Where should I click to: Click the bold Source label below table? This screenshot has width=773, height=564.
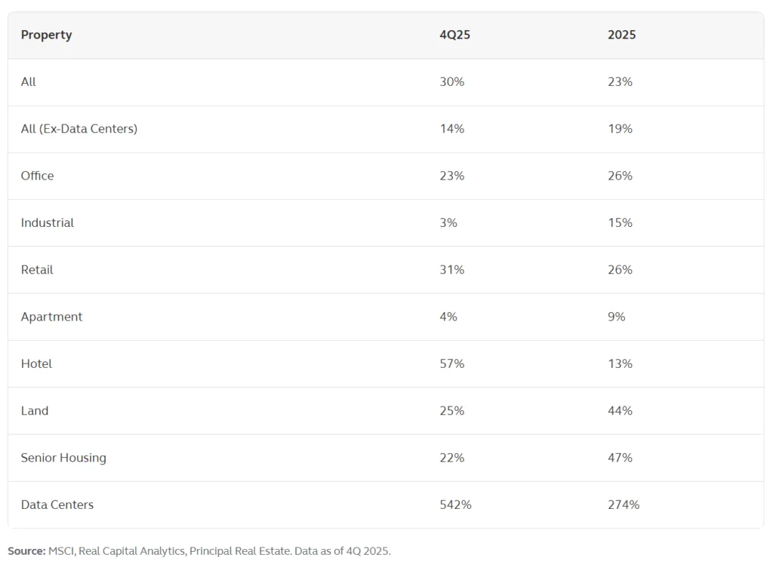26,551
